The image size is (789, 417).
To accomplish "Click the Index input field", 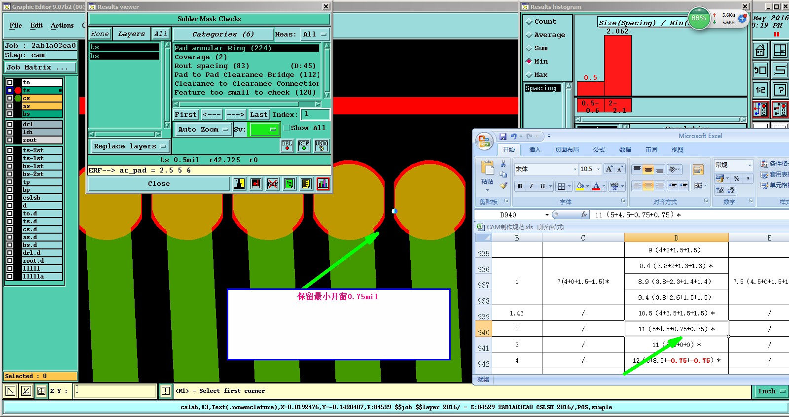I will click(315, 114).
